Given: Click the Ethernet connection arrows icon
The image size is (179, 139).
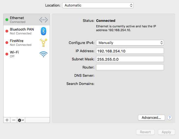Looking at the screenshot, I should click(x=43, y=20).
